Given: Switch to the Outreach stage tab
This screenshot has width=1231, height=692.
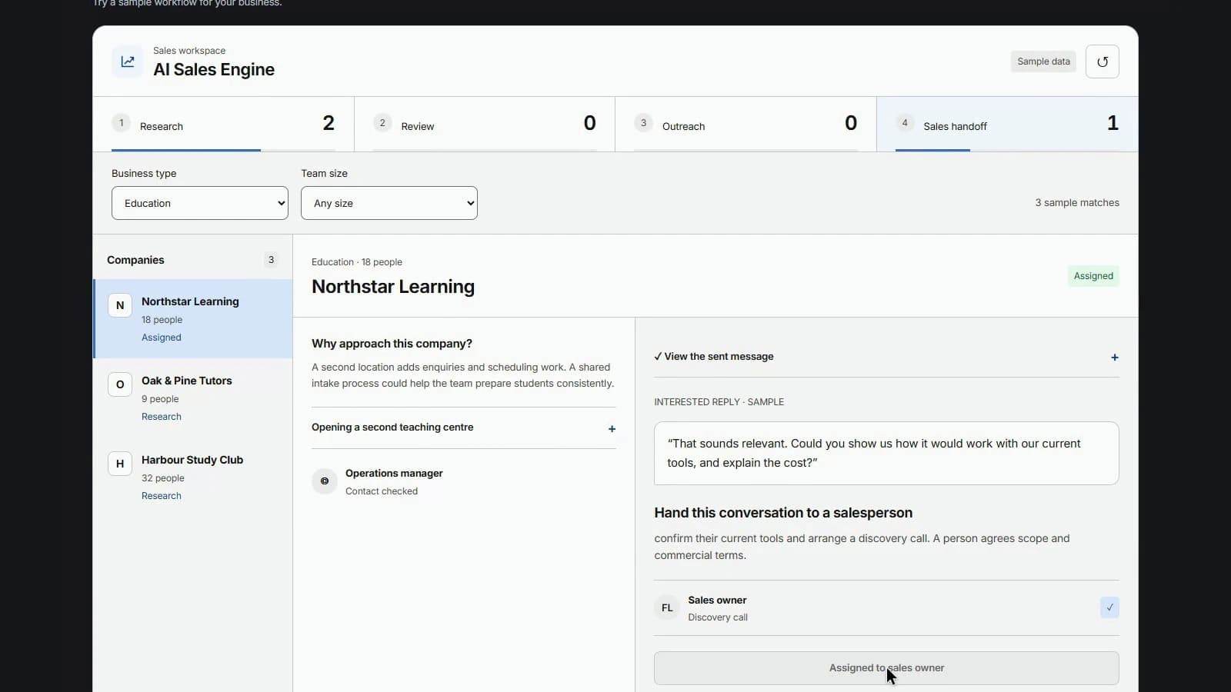Looking at the screenshot, I should coord(746,125).
